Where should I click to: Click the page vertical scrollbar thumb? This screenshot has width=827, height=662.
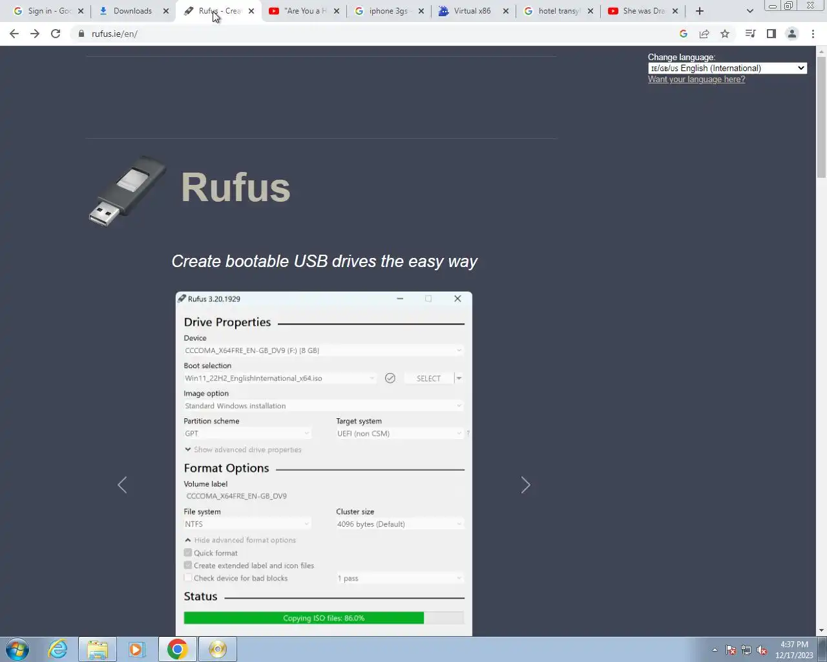(x=821, y=117)
